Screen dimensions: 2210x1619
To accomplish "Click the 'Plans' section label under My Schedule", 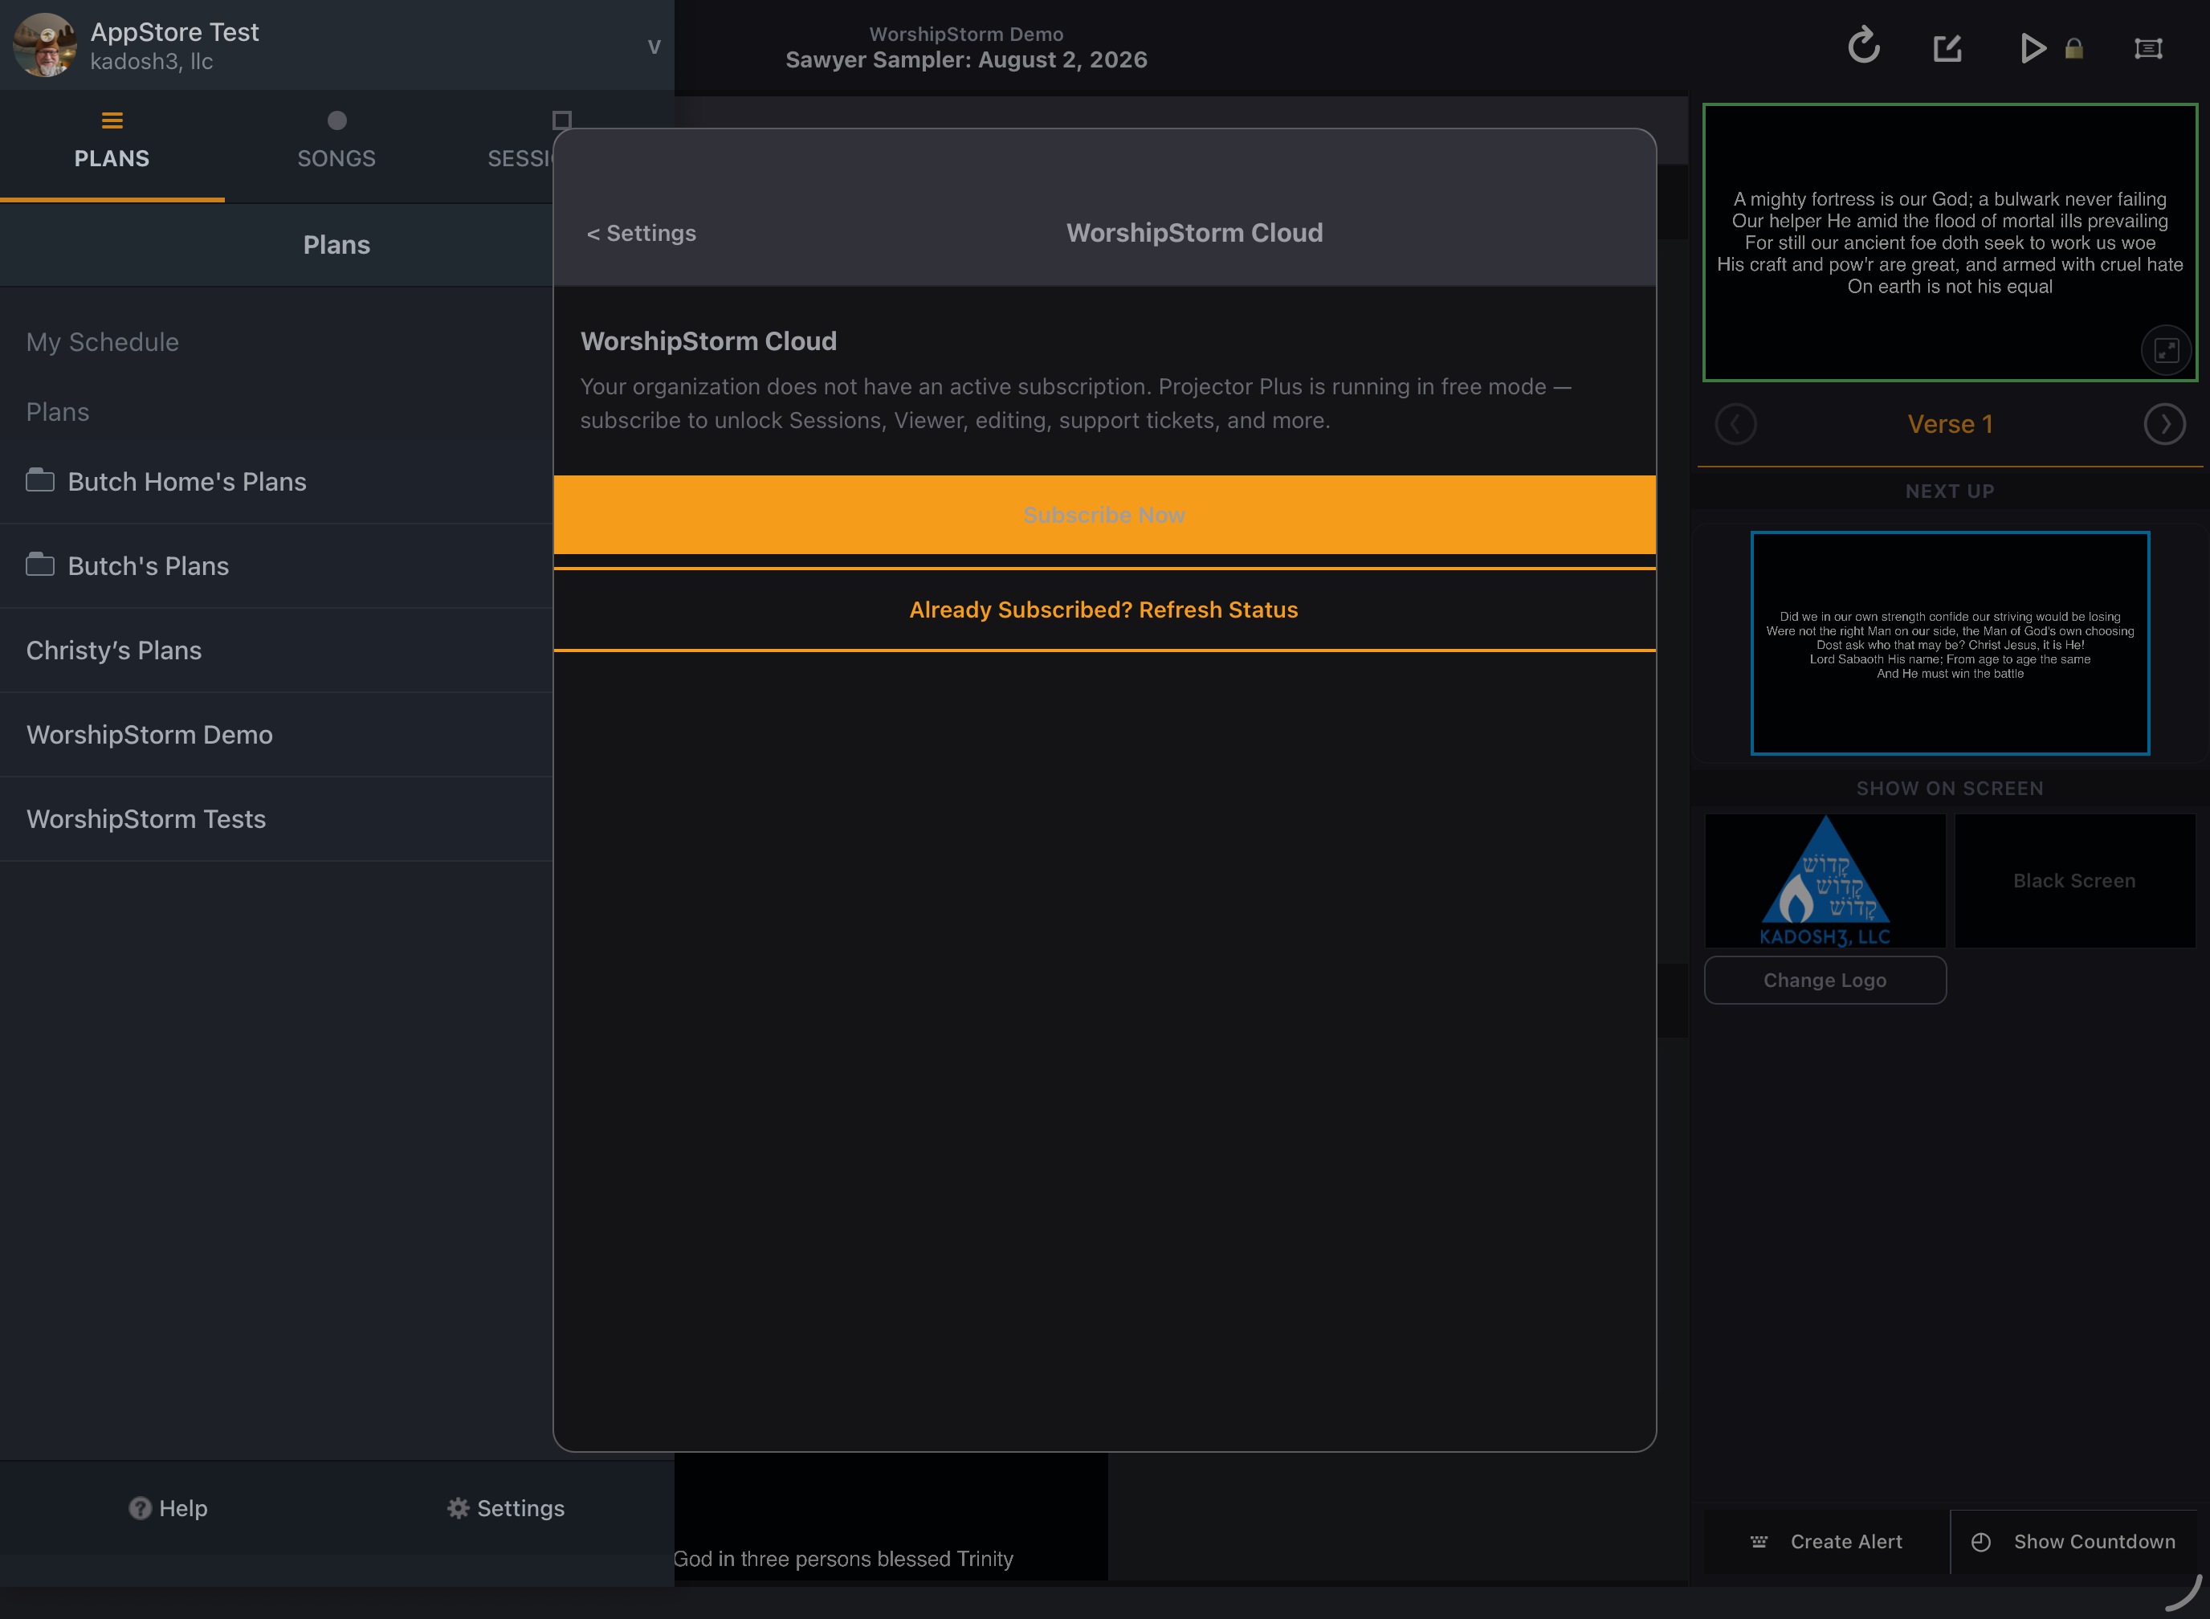I will (58, 412).
